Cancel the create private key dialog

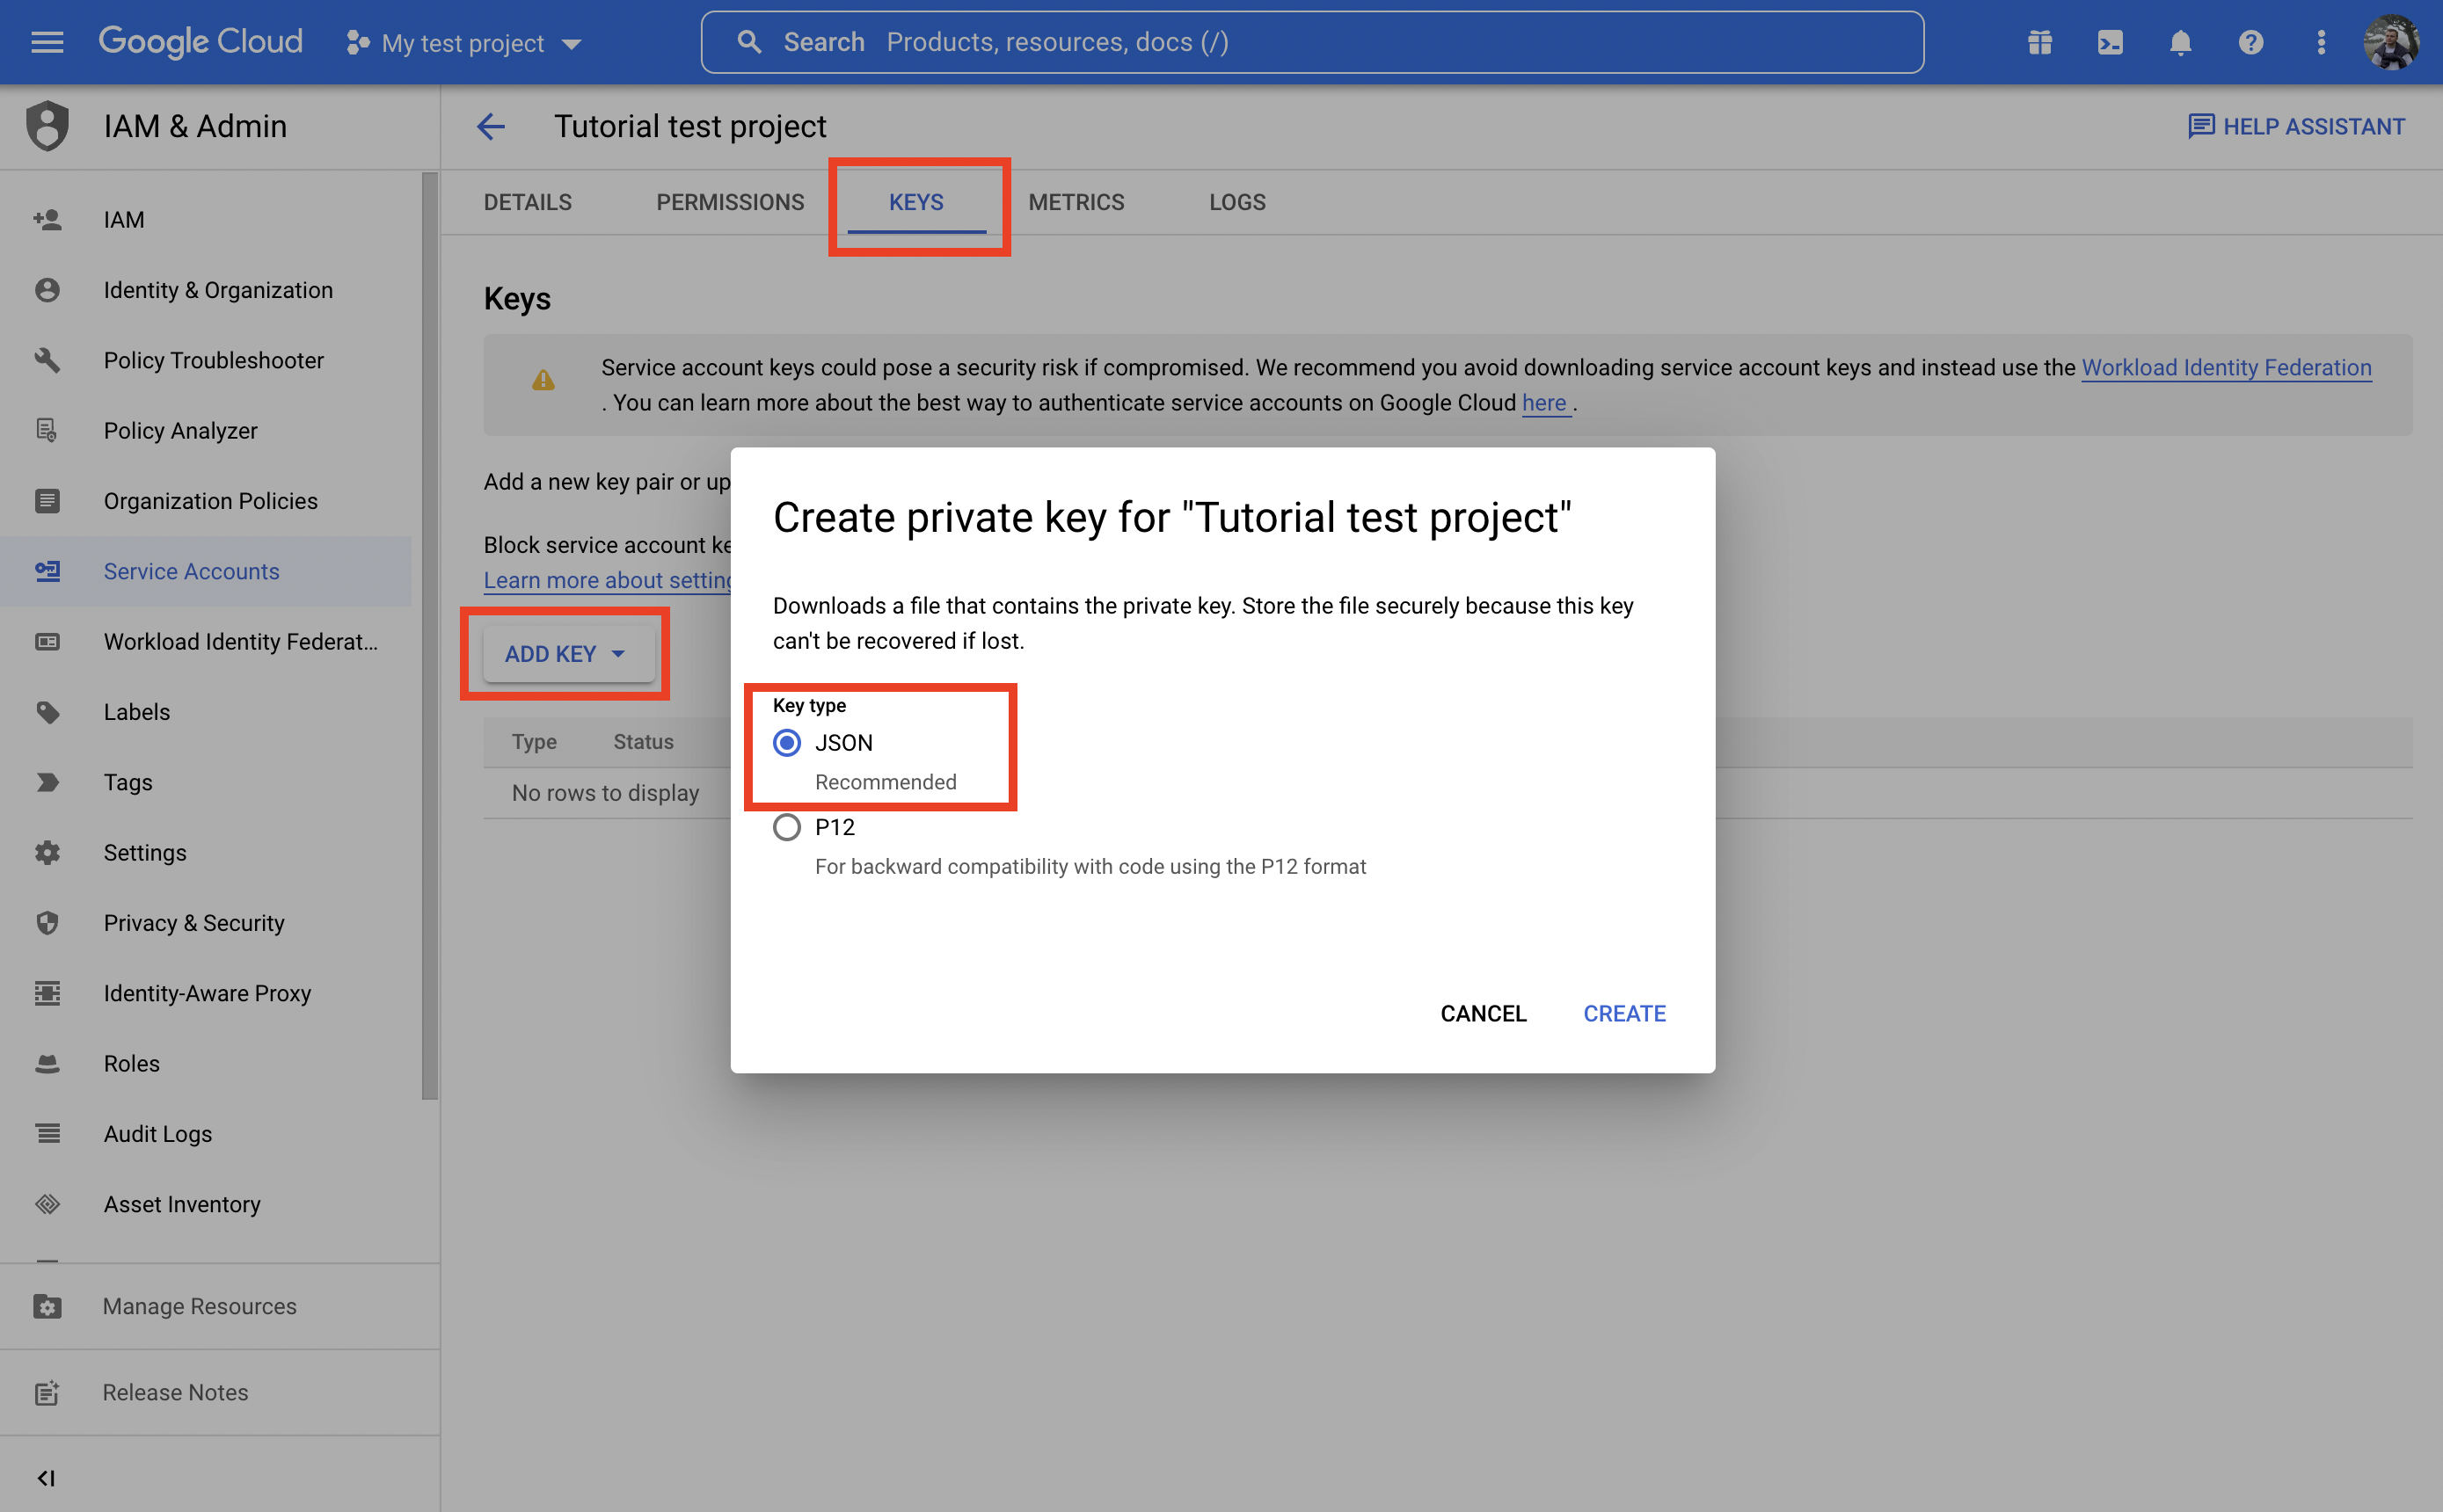(x=1483, y=1013)
